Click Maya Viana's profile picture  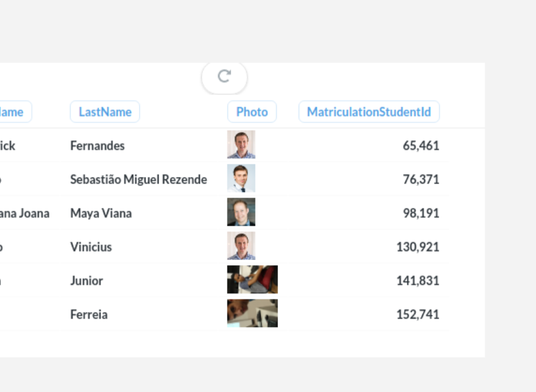[242, 211]
